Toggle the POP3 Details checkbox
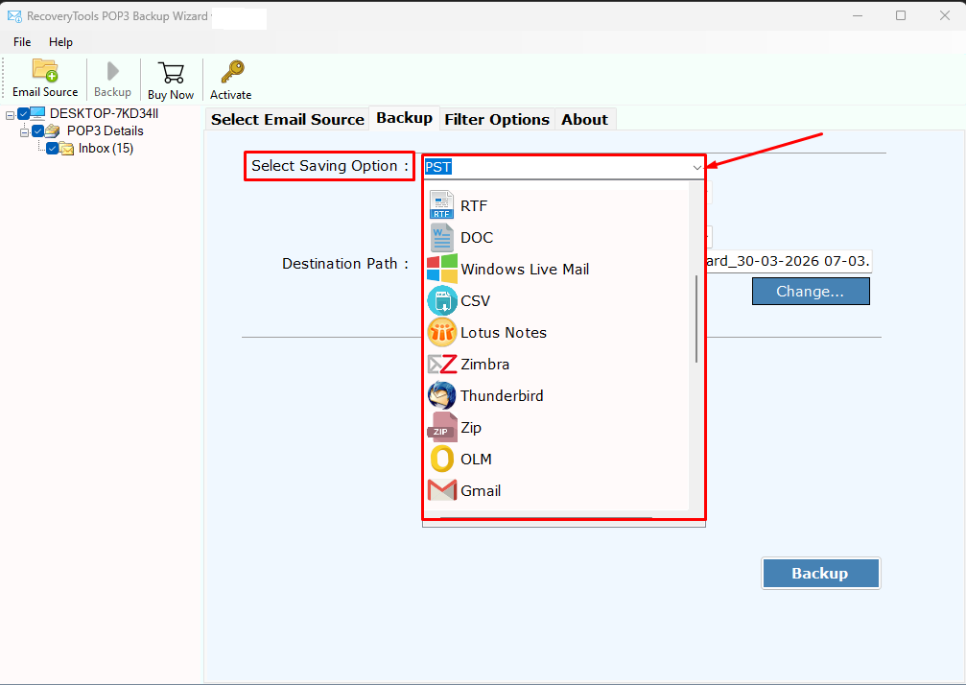Viewport: 966px width, 685px height. tap(38, 130)
